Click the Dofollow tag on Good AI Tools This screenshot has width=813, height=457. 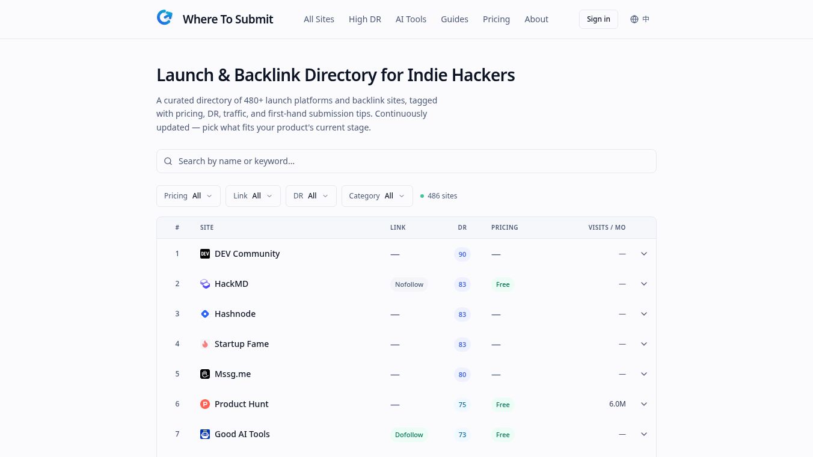click(409, 435)
